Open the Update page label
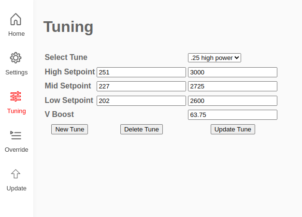Screen dimensions: 302x217 16,188
